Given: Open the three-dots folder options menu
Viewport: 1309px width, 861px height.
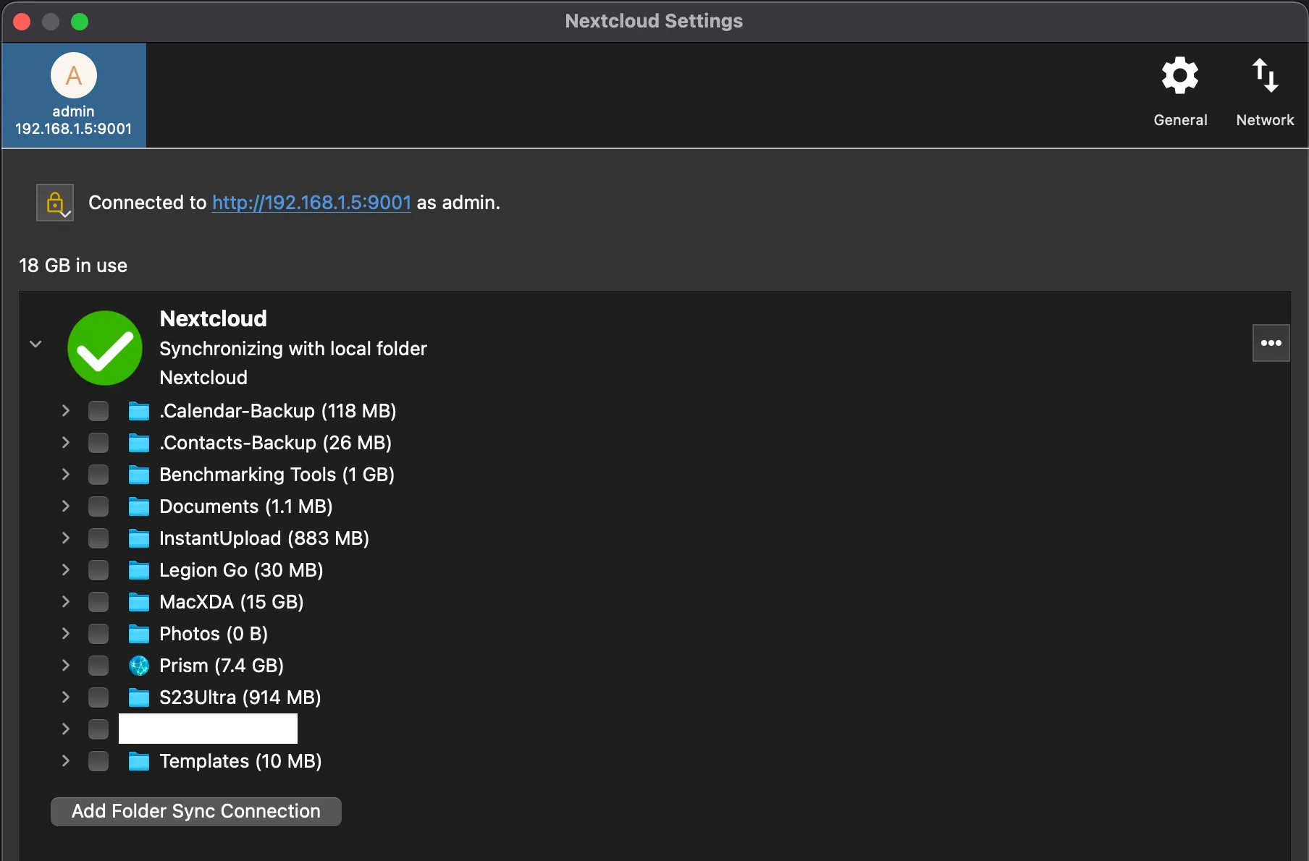Looking at the screenshot, I should click(x=1271, y=343).
